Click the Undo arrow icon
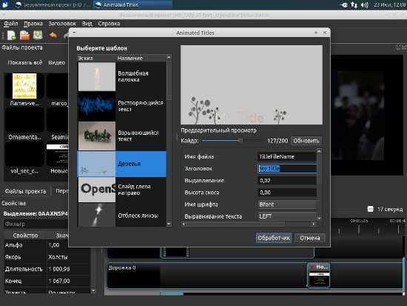 (x=53, y=36)
